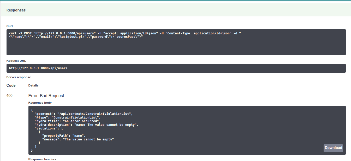Click the 'Code' column header
The image size is (351, 161).
click(11, 85)
